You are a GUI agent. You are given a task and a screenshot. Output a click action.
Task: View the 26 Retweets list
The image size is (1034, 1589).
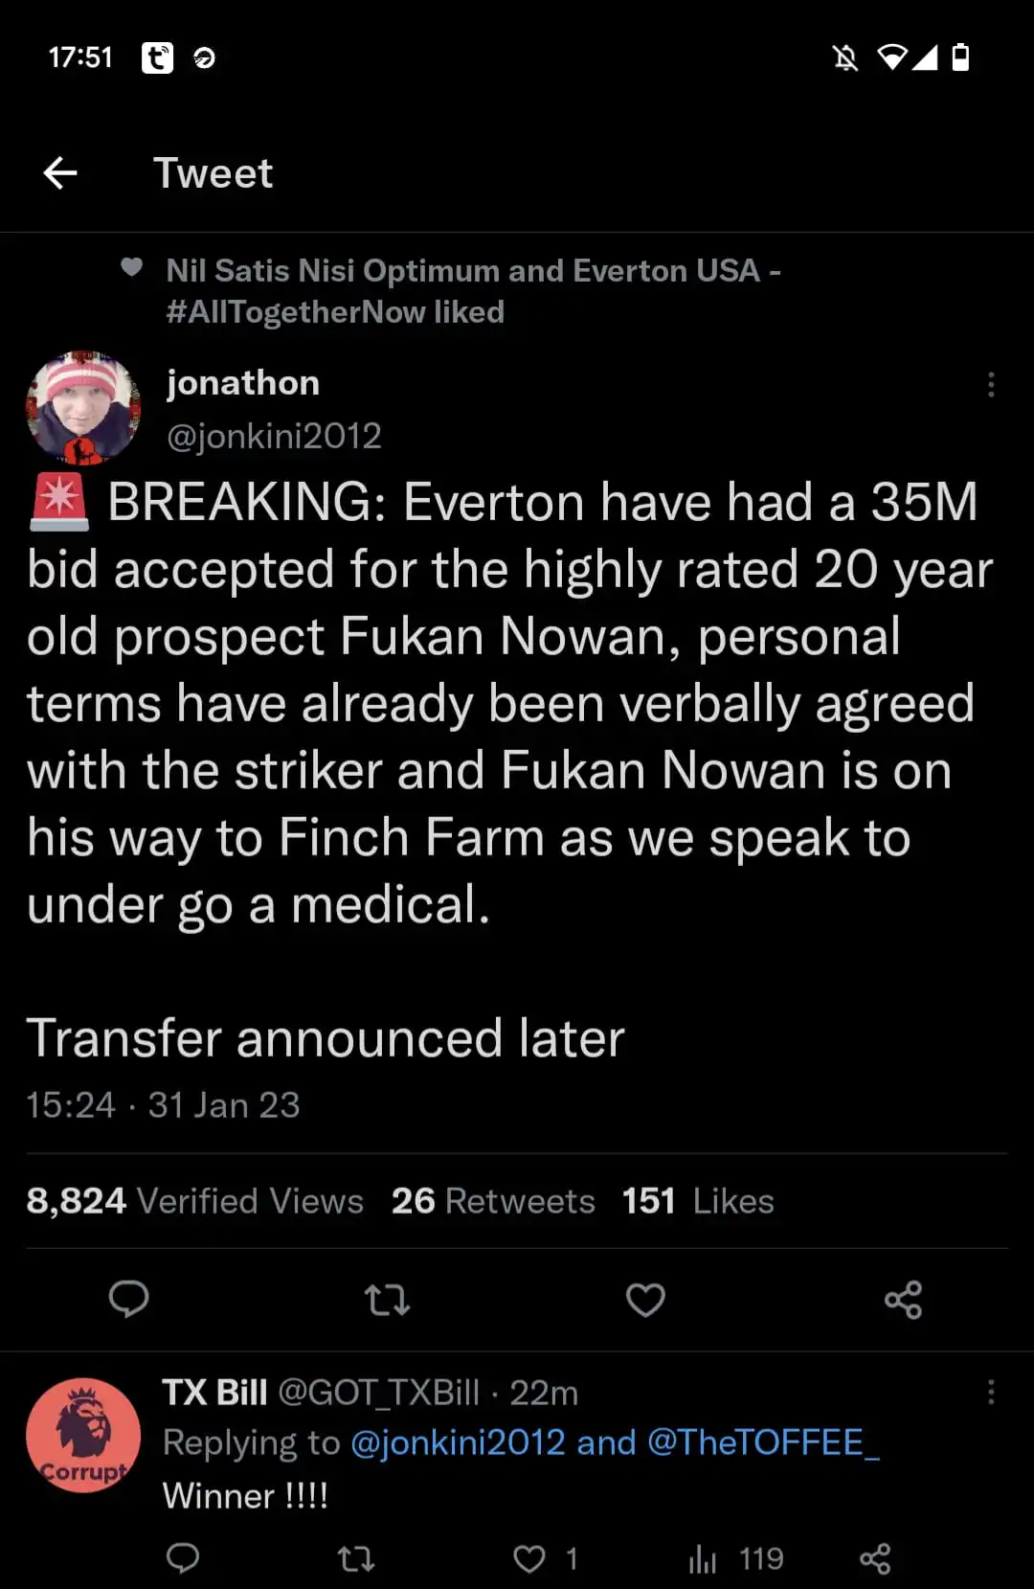(493, 1201)
